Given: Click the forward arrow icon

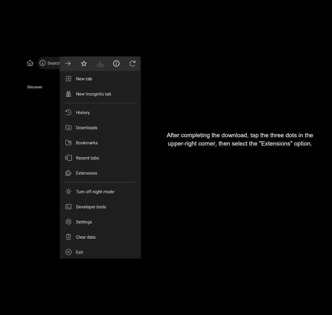Looking at the screenshot, I should coord(68,64).
